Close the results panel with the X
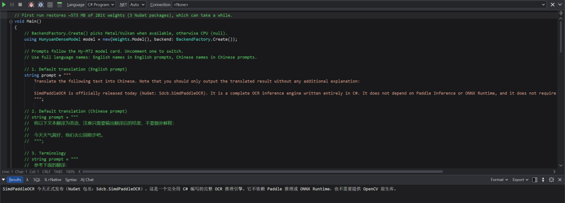This screenshot has width=565, height=203. click(x=560, y=180)
